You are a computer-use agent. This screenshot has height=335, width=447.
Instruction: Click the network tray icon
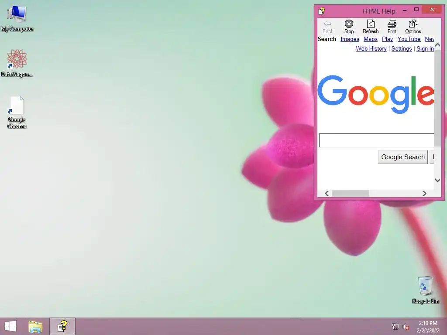tap(395, 326)
